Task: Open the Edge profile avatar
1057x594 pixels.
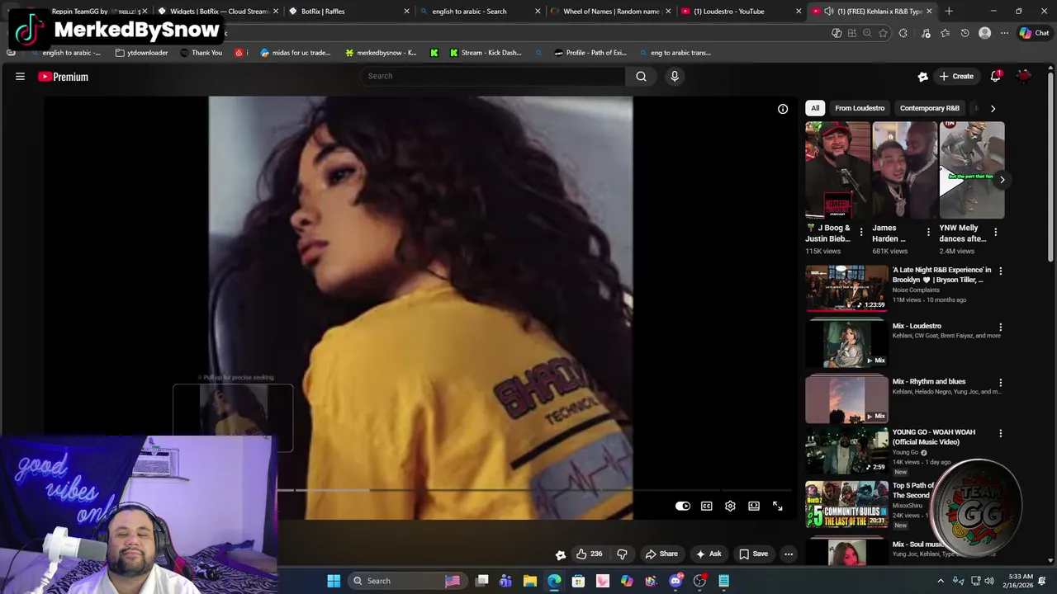Action: click(984, 33)
